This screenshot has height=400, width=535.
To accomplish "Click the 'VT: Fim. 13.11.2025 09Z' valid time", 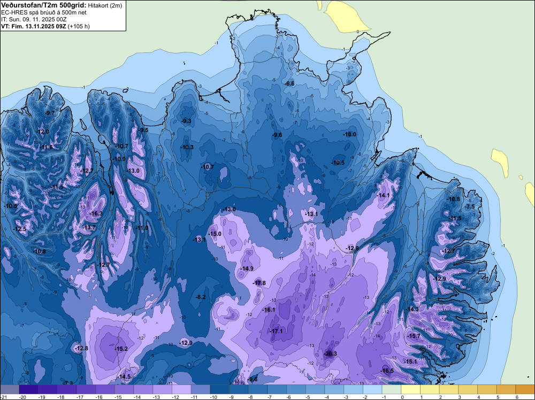I will 33,26.
